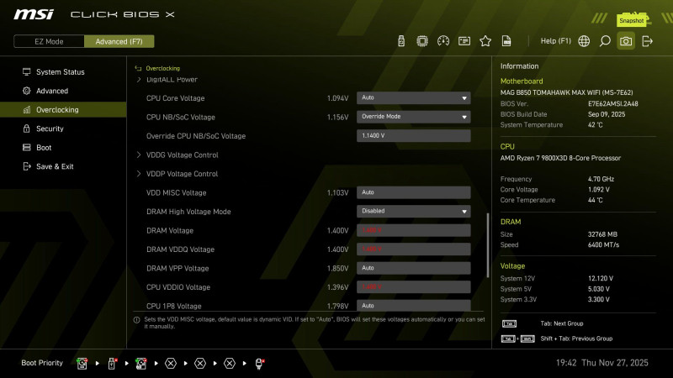Open the CPU NB/SoC Voltage Override Mode dropdown
This screenshot has width=673, height=378.
[x=413, y=117]
